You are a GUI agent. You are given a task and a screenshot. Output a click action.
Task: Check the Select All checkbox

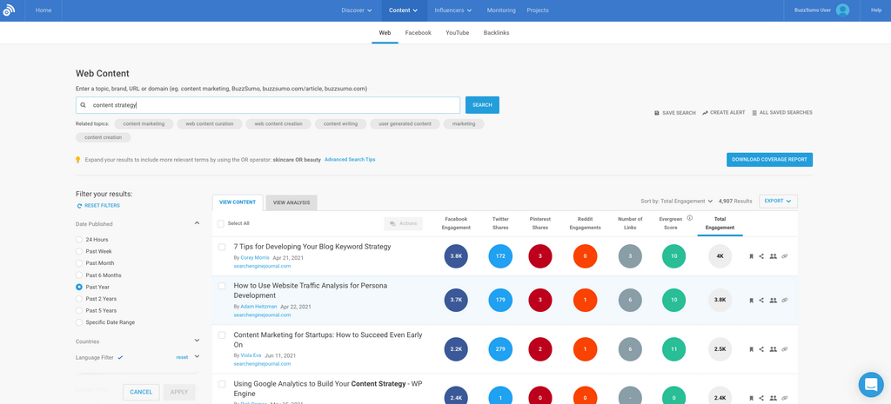(221, 223)
